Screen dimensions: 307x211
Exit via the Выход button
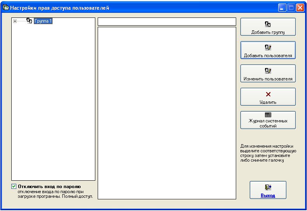268,190
